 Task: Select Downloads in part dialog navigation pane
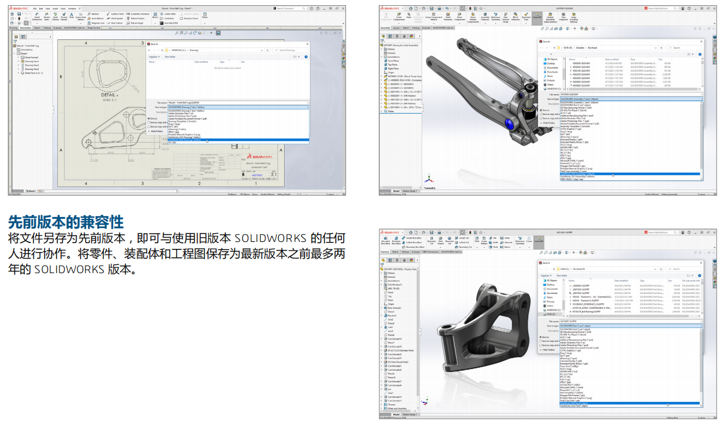pos(551,293)
